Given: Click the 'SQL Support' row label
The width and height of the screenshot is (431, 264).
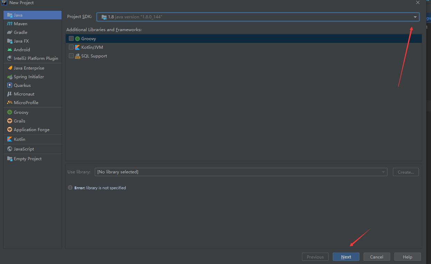Looking at the screenshot, I should pyautogui.click(x=94, y=56).
